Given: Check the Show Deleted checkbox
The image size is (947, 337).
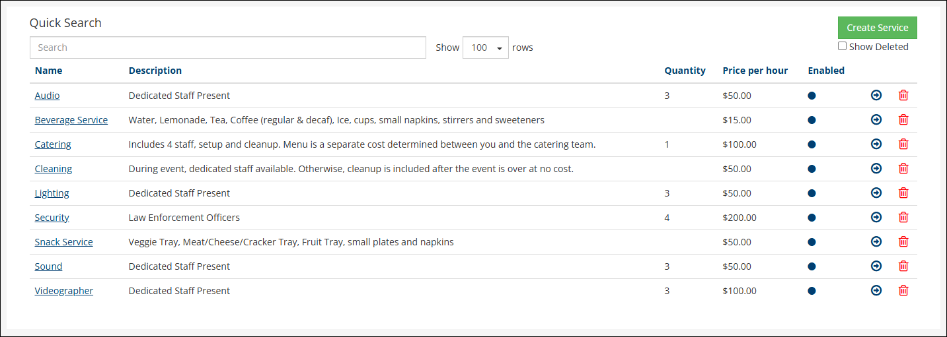Looking at the screenshot, I should coord(842,47).
